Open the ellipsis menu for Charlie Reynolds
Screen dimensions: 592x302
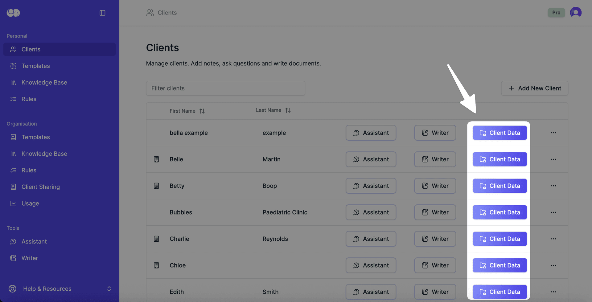(553, 239)
